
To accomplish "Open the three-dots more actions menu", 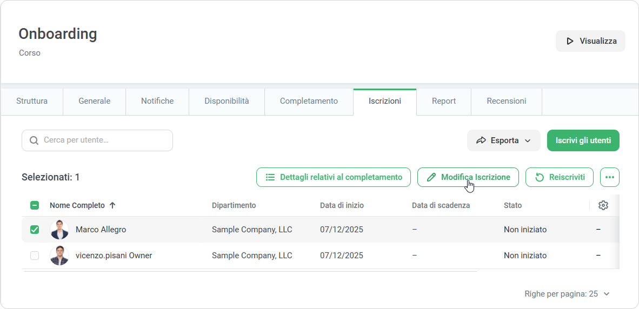I will click(x=610, y=177).
